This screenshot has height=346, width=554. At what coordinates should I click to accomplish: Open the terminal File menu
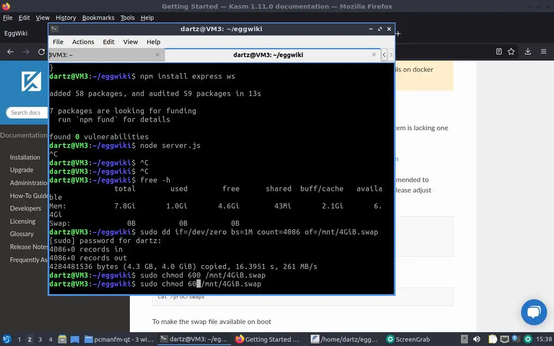click(x=58, y=42)
